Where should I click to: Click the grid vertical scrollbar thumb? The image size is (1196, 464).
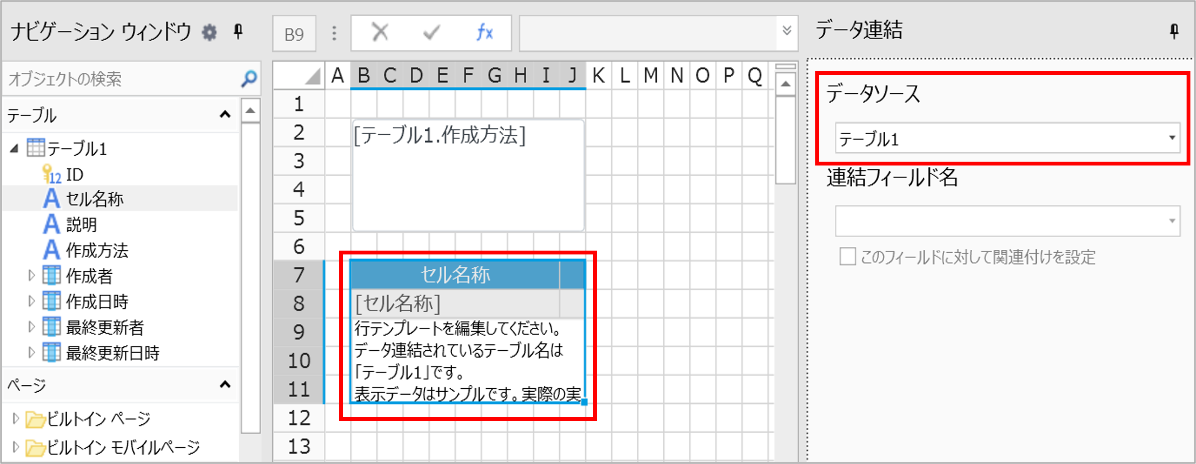coord(786,140)
